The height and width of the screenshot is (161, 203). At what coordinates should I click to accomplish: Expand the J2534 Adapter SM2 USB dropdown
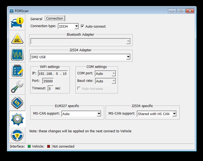pyautogui.click(x=80, y=57)
